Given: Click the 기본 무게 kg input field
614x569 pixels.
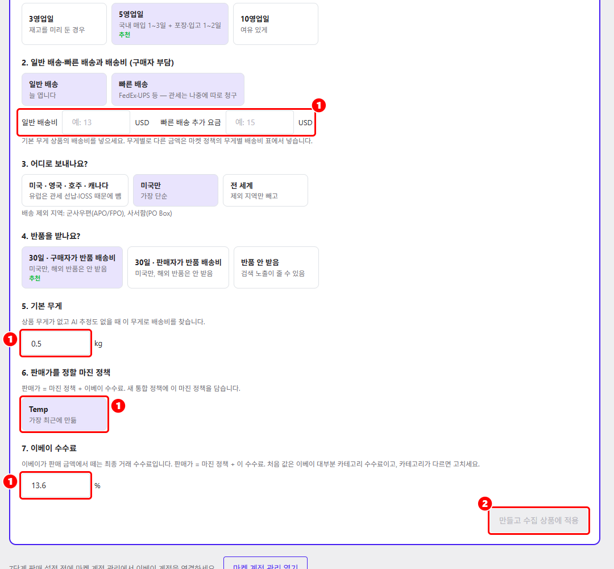Looking at the screenshot, I should tap(56, 343).
